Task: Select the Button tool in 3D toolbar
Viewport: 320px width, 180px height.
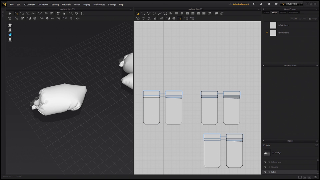Action: coord(47,18)
